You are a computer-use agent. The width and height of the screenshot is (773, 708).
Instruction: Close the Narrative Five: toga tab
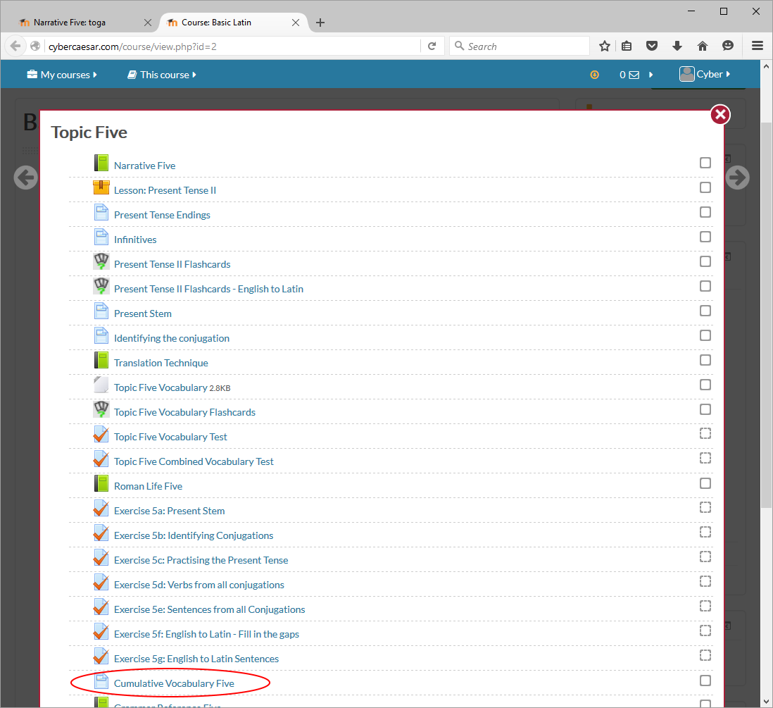(x=147, y=23)
